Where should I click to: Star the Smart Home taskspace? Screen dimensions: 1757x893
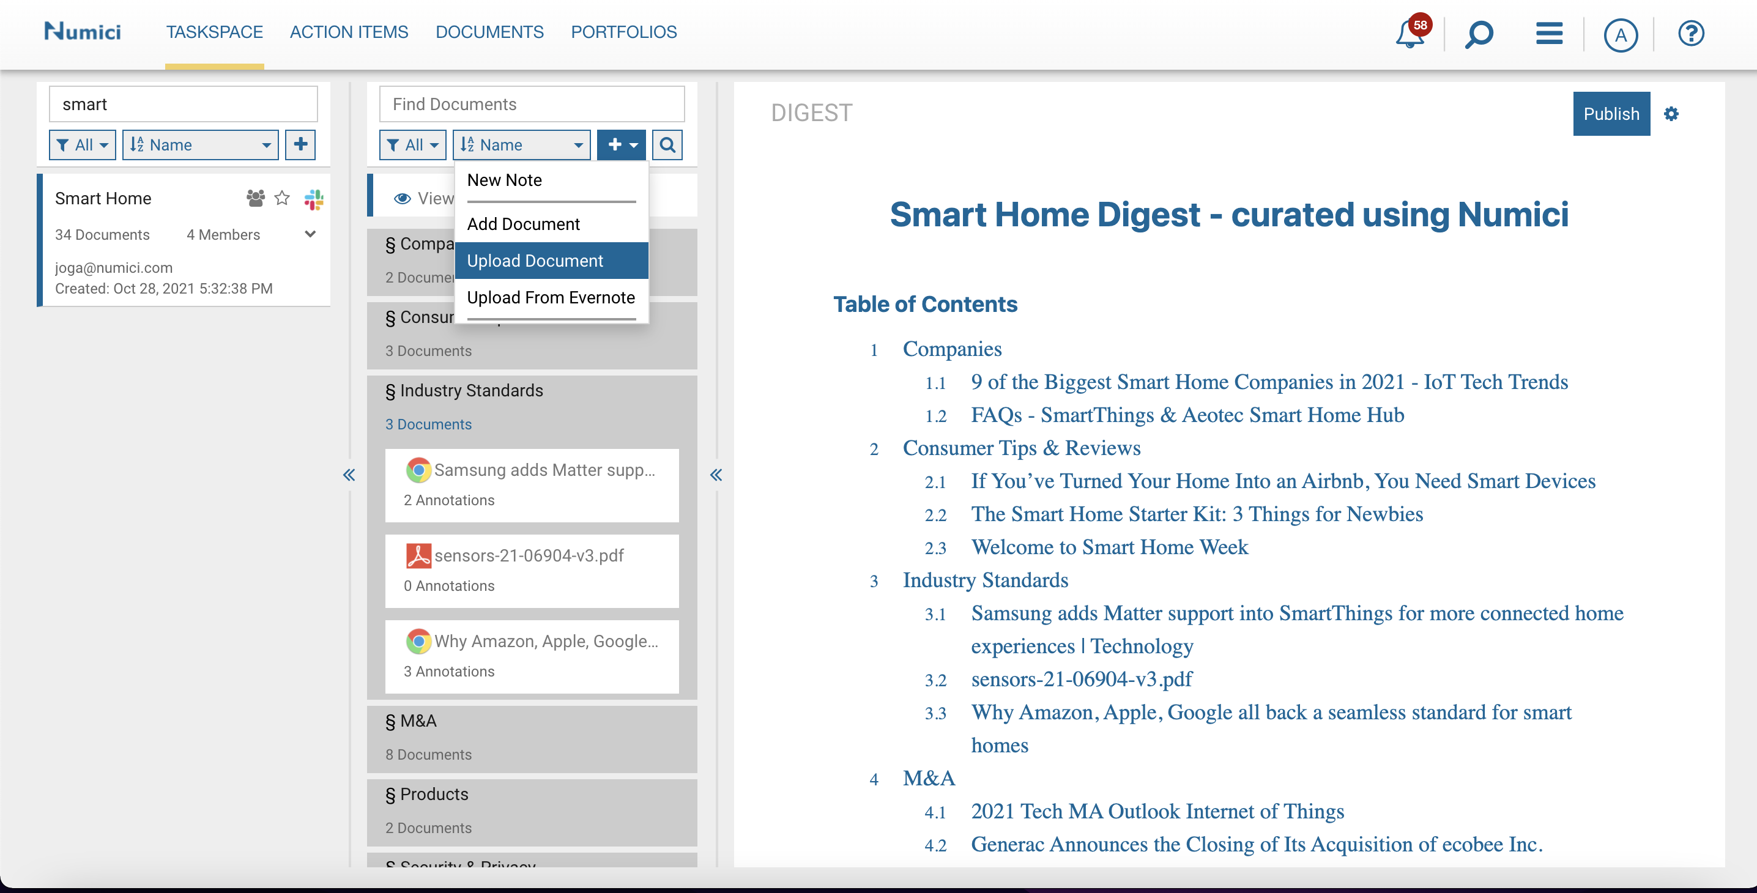pyautogui.click(x=281, y=198)
